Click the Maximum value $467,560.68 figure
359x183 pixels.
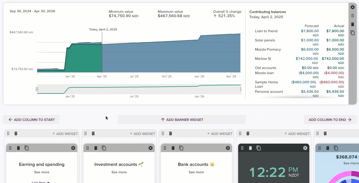[x=174, y=16]
